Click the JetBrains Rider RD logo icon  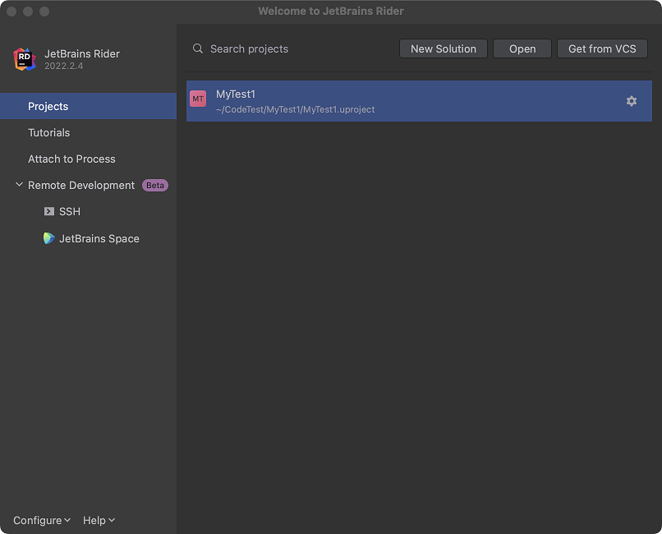25,59
